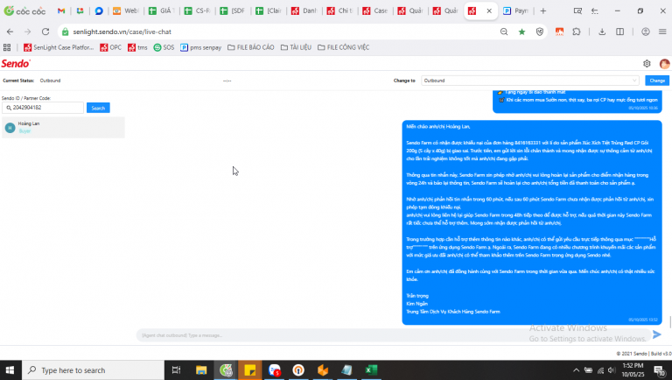Show hidden system tray icons
The height and width of the screenshot is (380, 672).
[x=576, y=370]
